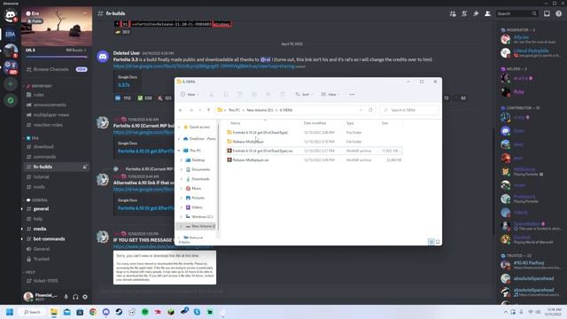This screenshot has height=319, width=567.
Task: Open the New menu in File Explorer
Action: 190,95
